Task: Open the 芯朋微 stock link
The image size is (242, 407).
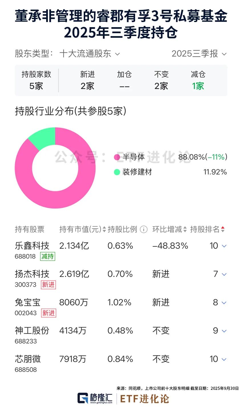Action: pos(28,359)
